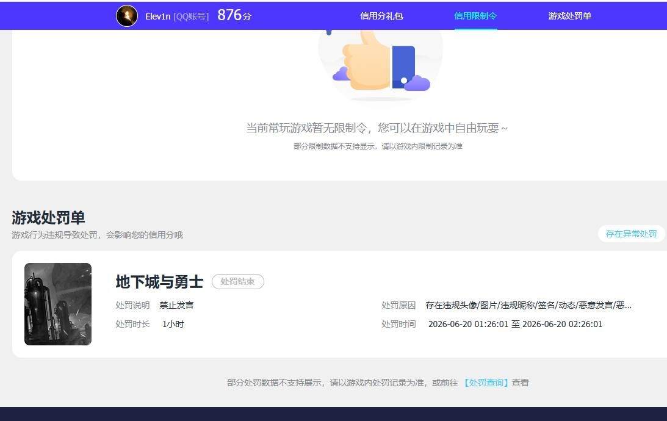Screen dimensions: 667x421
Task: Click the 处罚结束 status badge
Action: (238, 281)
